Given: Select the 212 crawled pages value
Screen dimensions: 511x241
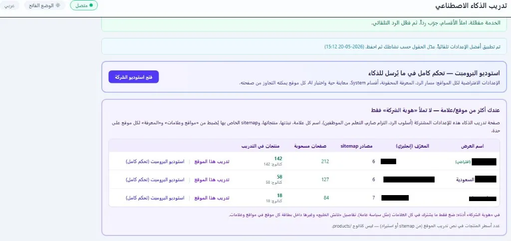Looking at the screenshot, I should (x=325, y=162).
